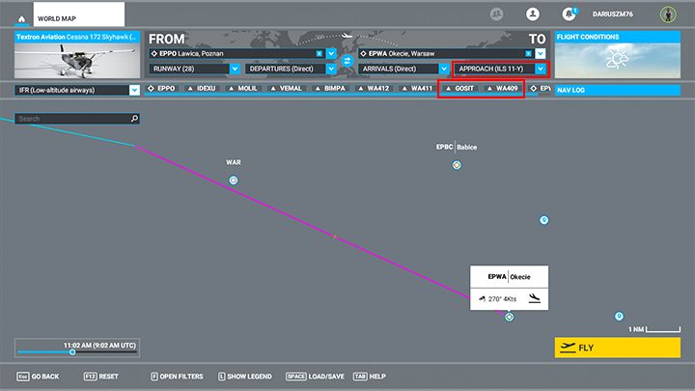Click the home icon in top bar
The image size is (695, 391).
click(20, 16)
